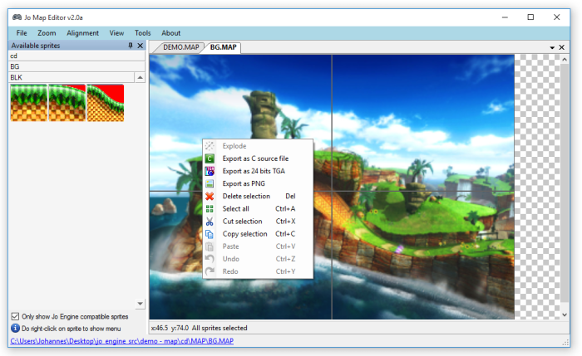Click the PNG export picture icon

[x=210, y=183]
